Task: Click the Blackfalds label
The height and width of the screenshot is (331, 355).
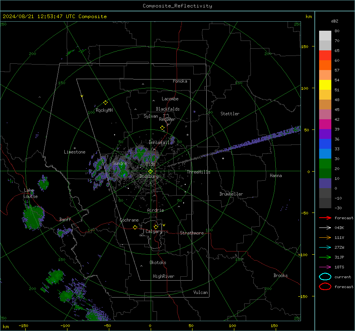Action: (x=168, y=109)
